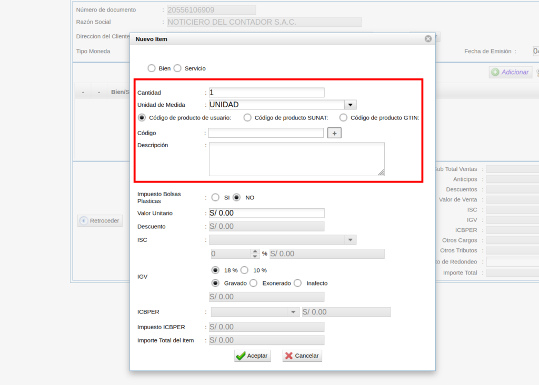The width and height of the screenshot is (539, 385).
Task: Choose Código de producto GTIN option
Action: pos(343,118)
